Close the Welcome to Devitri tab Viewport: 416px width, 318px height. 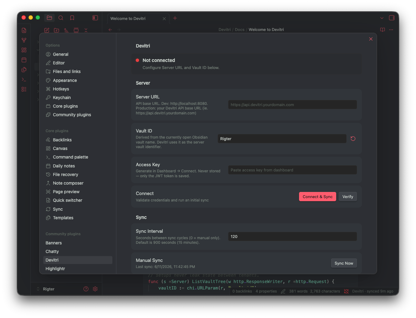pos(164,19)
